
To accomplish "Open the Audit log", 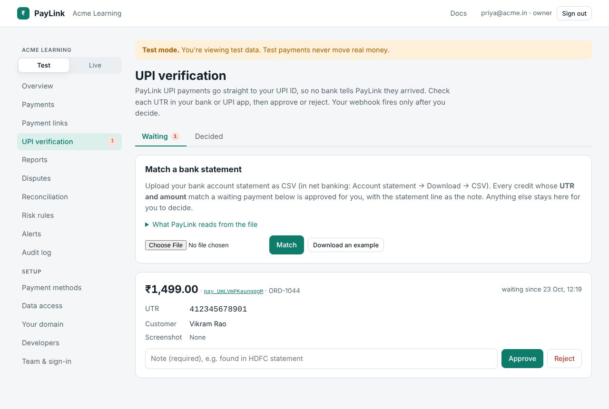I will 69,253.
